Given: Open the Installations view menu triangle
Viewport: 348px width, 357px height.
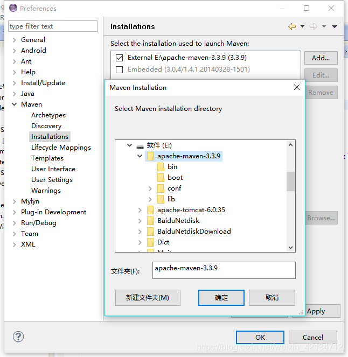Looking at the screenshot, I should click(x=335, y=26).
